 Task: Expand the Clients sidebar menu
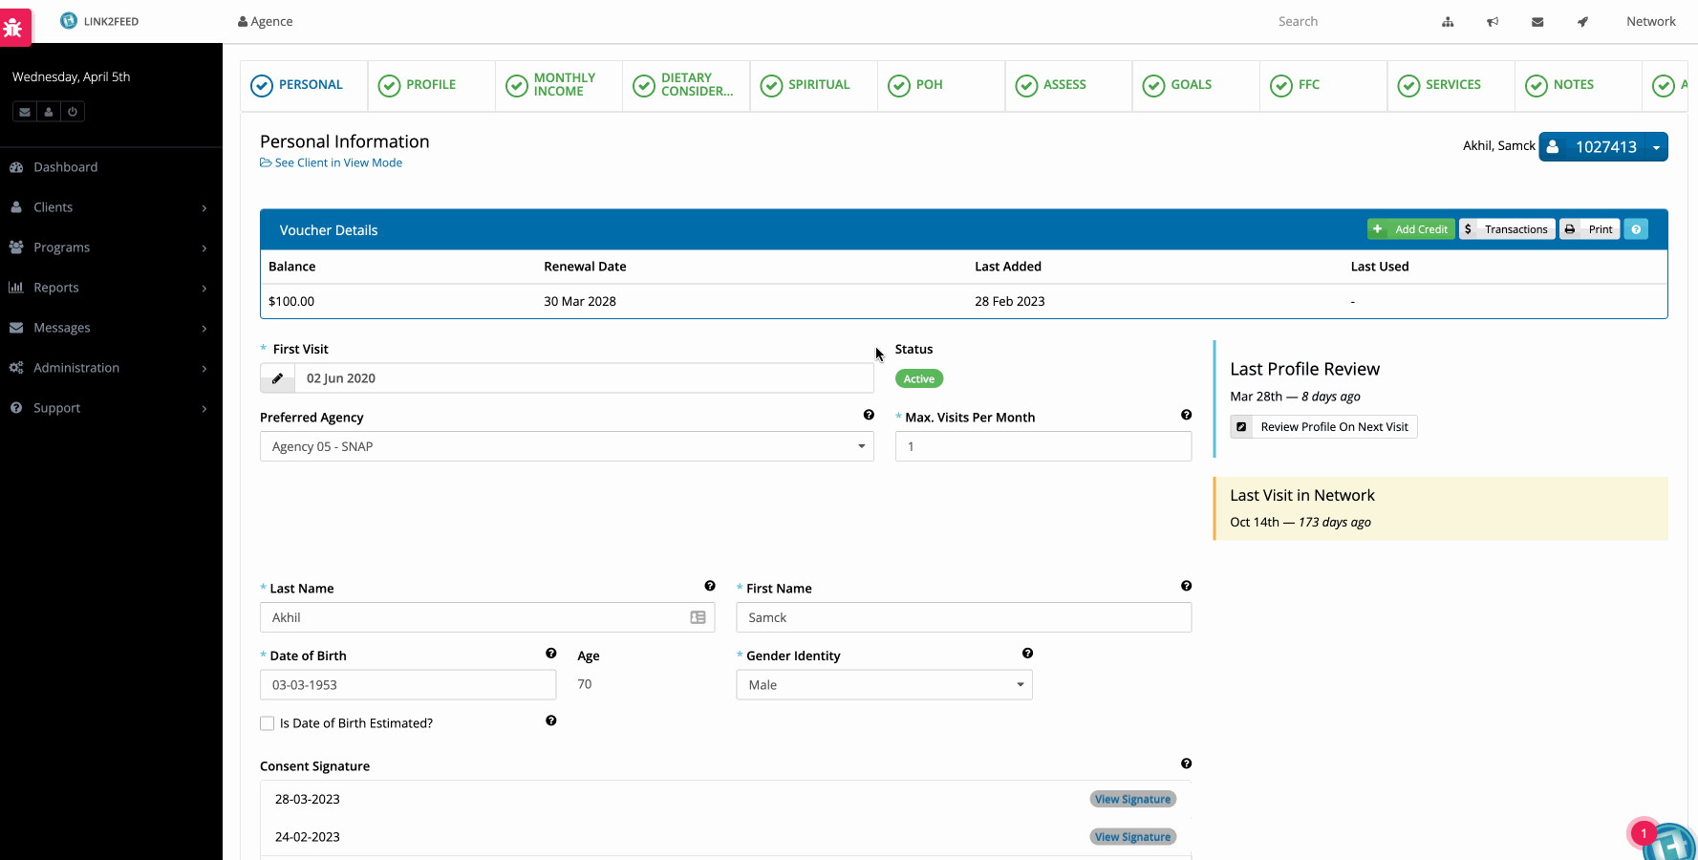111,207
